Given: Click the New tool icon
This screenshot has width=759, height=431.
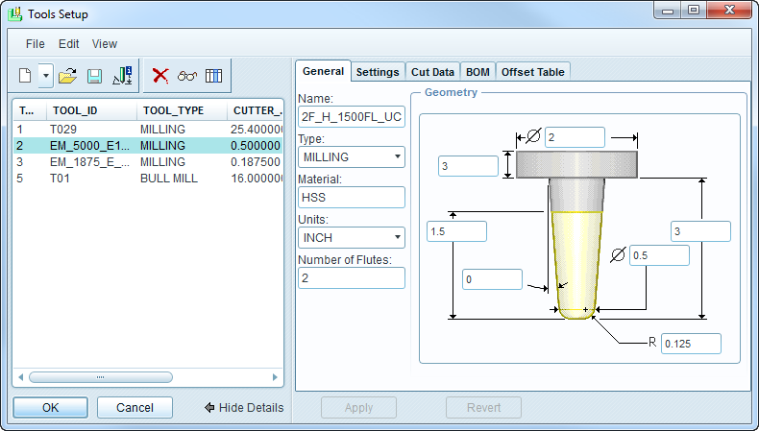Looking at the screenshot, I should click(x=25, y=76).
